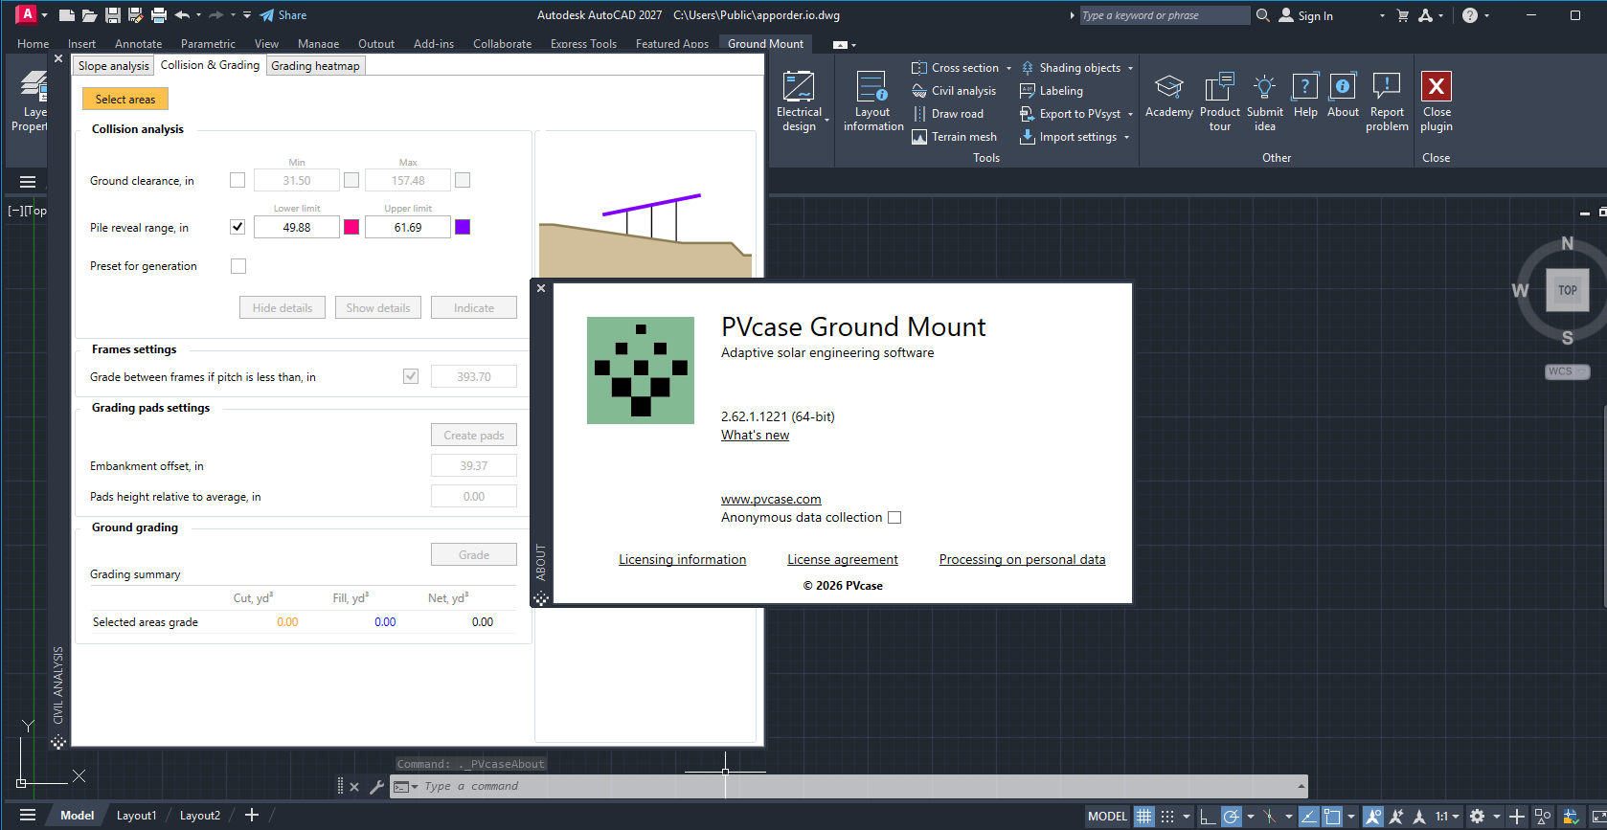Expand the Shading objects dropdown arrow

click(1130, 69)
